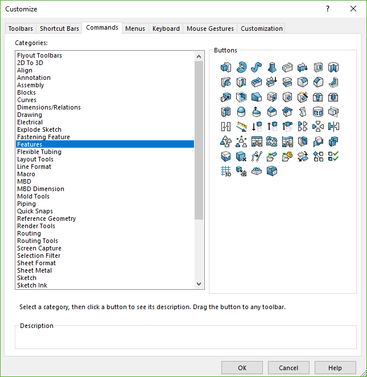Select the Extruded Boss/Base button icon
The height and width of the screenshot is (377, 367).
coord(226,67)
